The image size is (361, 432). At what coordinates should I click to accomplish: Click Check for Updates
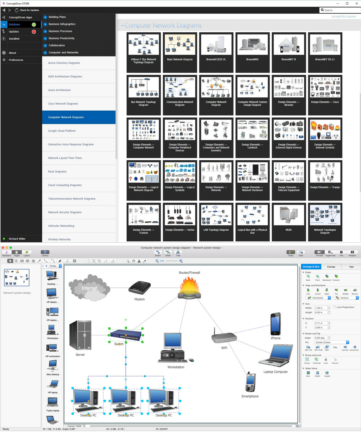(27, 10)
